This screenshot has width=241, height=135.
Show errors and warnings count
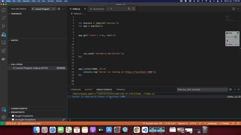pos(11,123)
